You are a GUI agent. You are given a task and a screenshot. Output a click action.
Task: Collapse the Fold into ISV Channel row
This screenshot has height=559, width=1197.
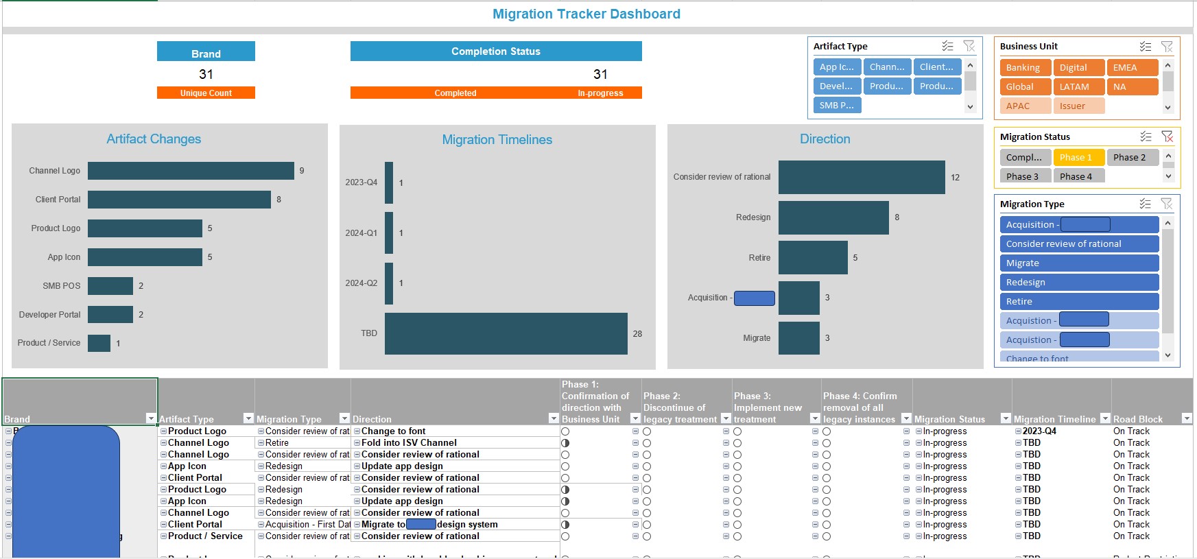click(x=357, y=443)
